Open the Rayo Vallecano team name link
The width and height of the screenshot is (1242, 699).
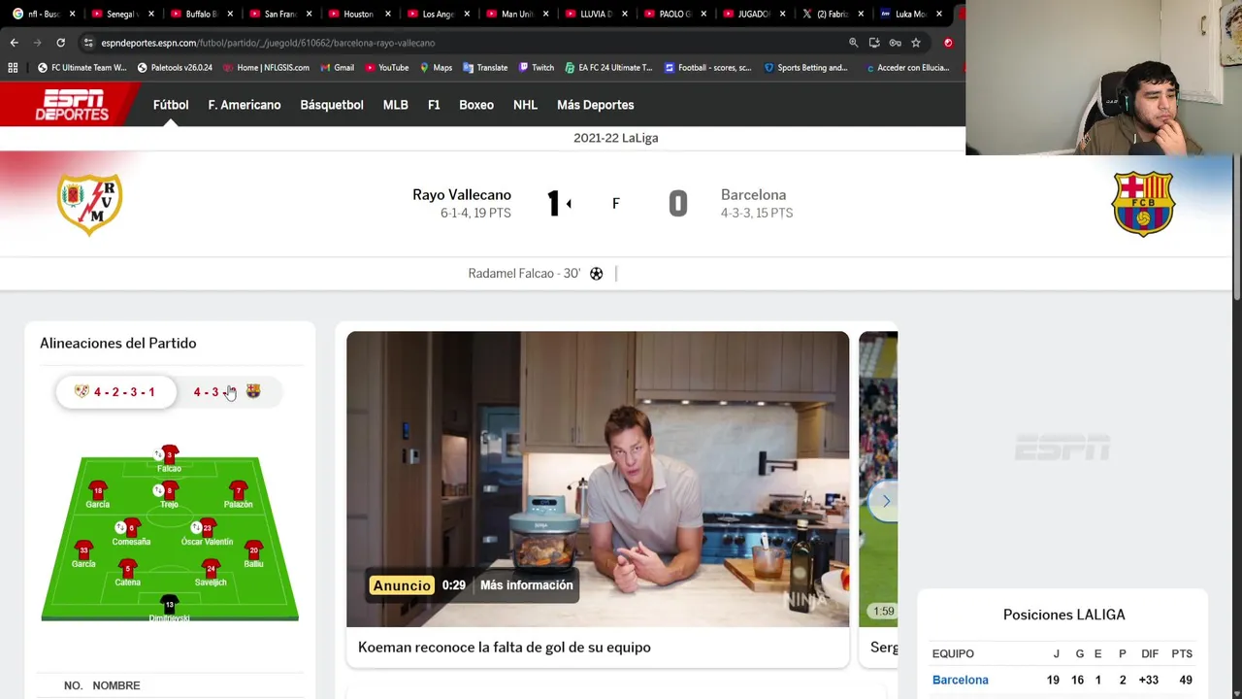[462, 195]
